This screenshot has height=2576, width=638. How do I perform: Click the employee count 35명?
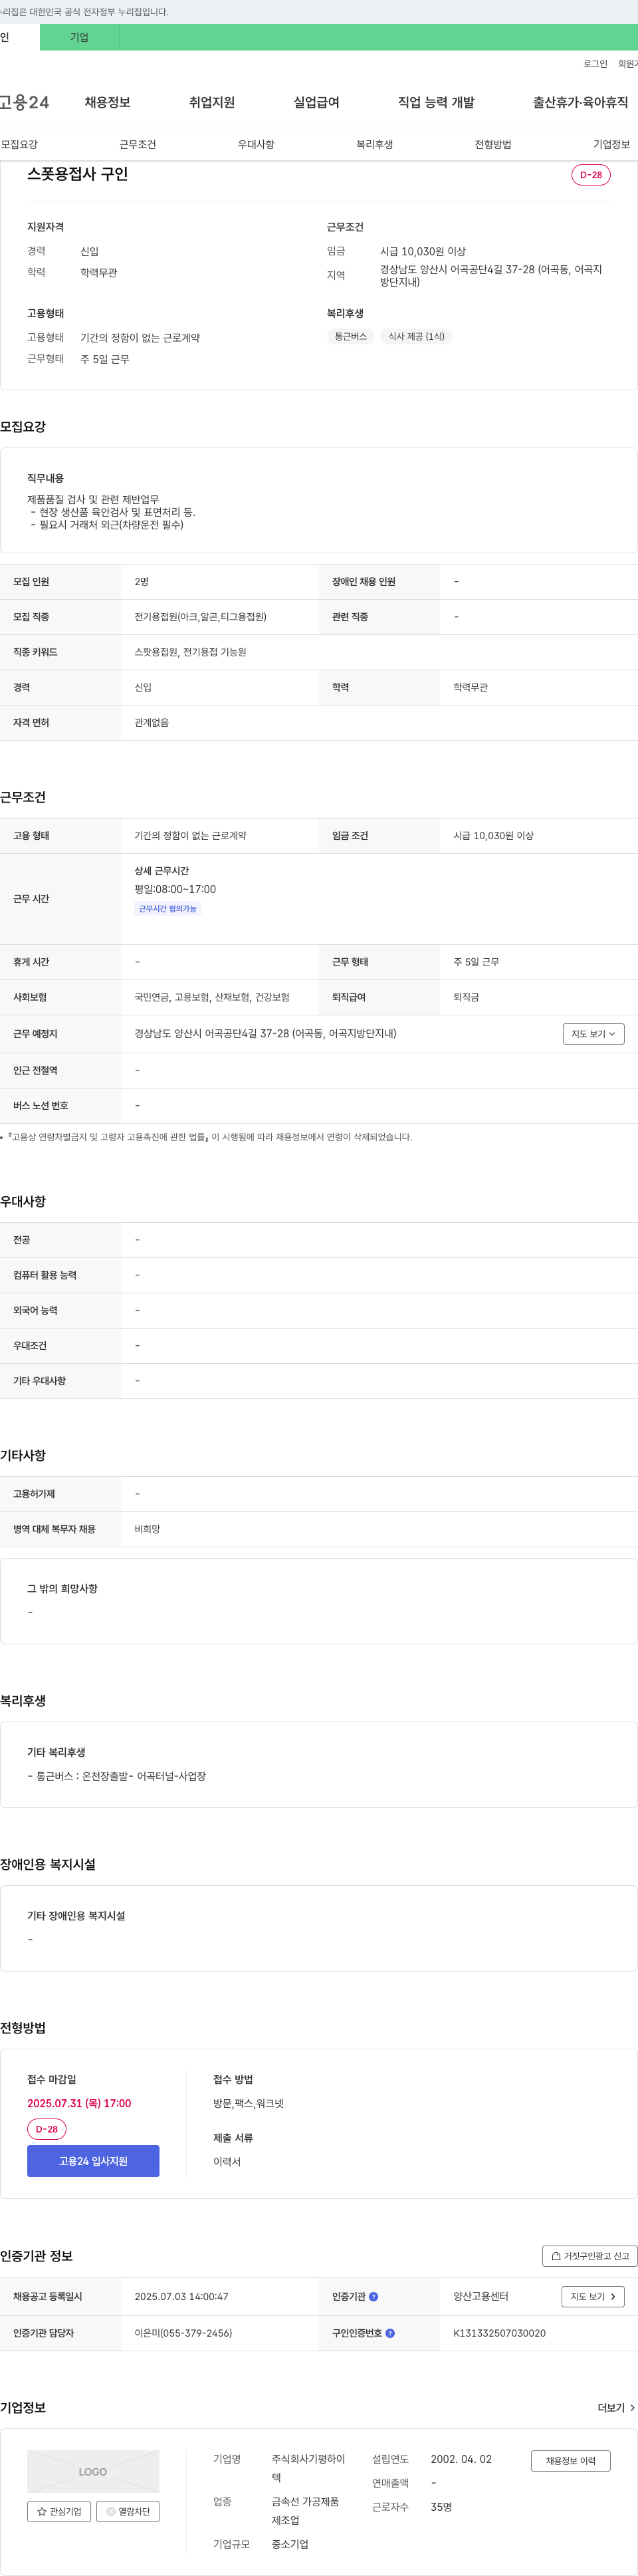click(x=441, y=2507)
